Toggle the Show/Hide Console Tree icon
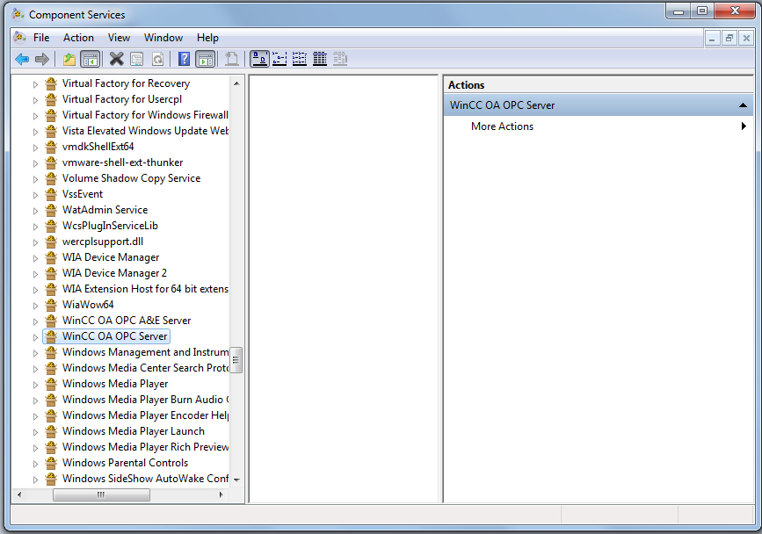762x534 pixels. click(90, 59)
